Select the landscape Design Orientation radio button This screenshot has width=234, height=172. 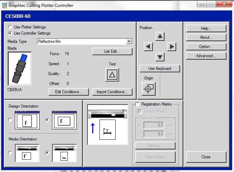pyautogui.click(x=47, y=120)
